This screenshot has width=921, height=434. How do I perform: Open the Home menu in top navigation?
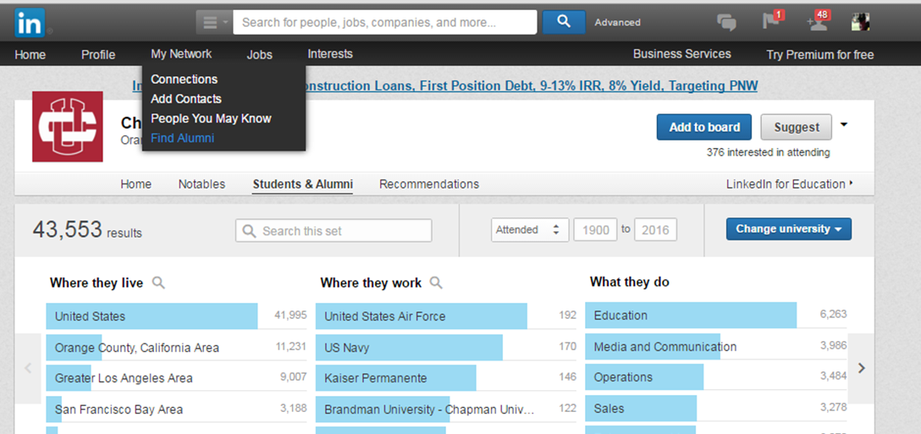(x=30, y=55)
